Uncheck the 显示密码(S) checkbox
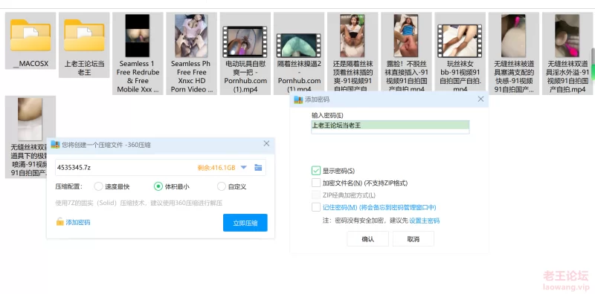The height and width of the screenshot is (294, 595). click(x=316, y=171)
